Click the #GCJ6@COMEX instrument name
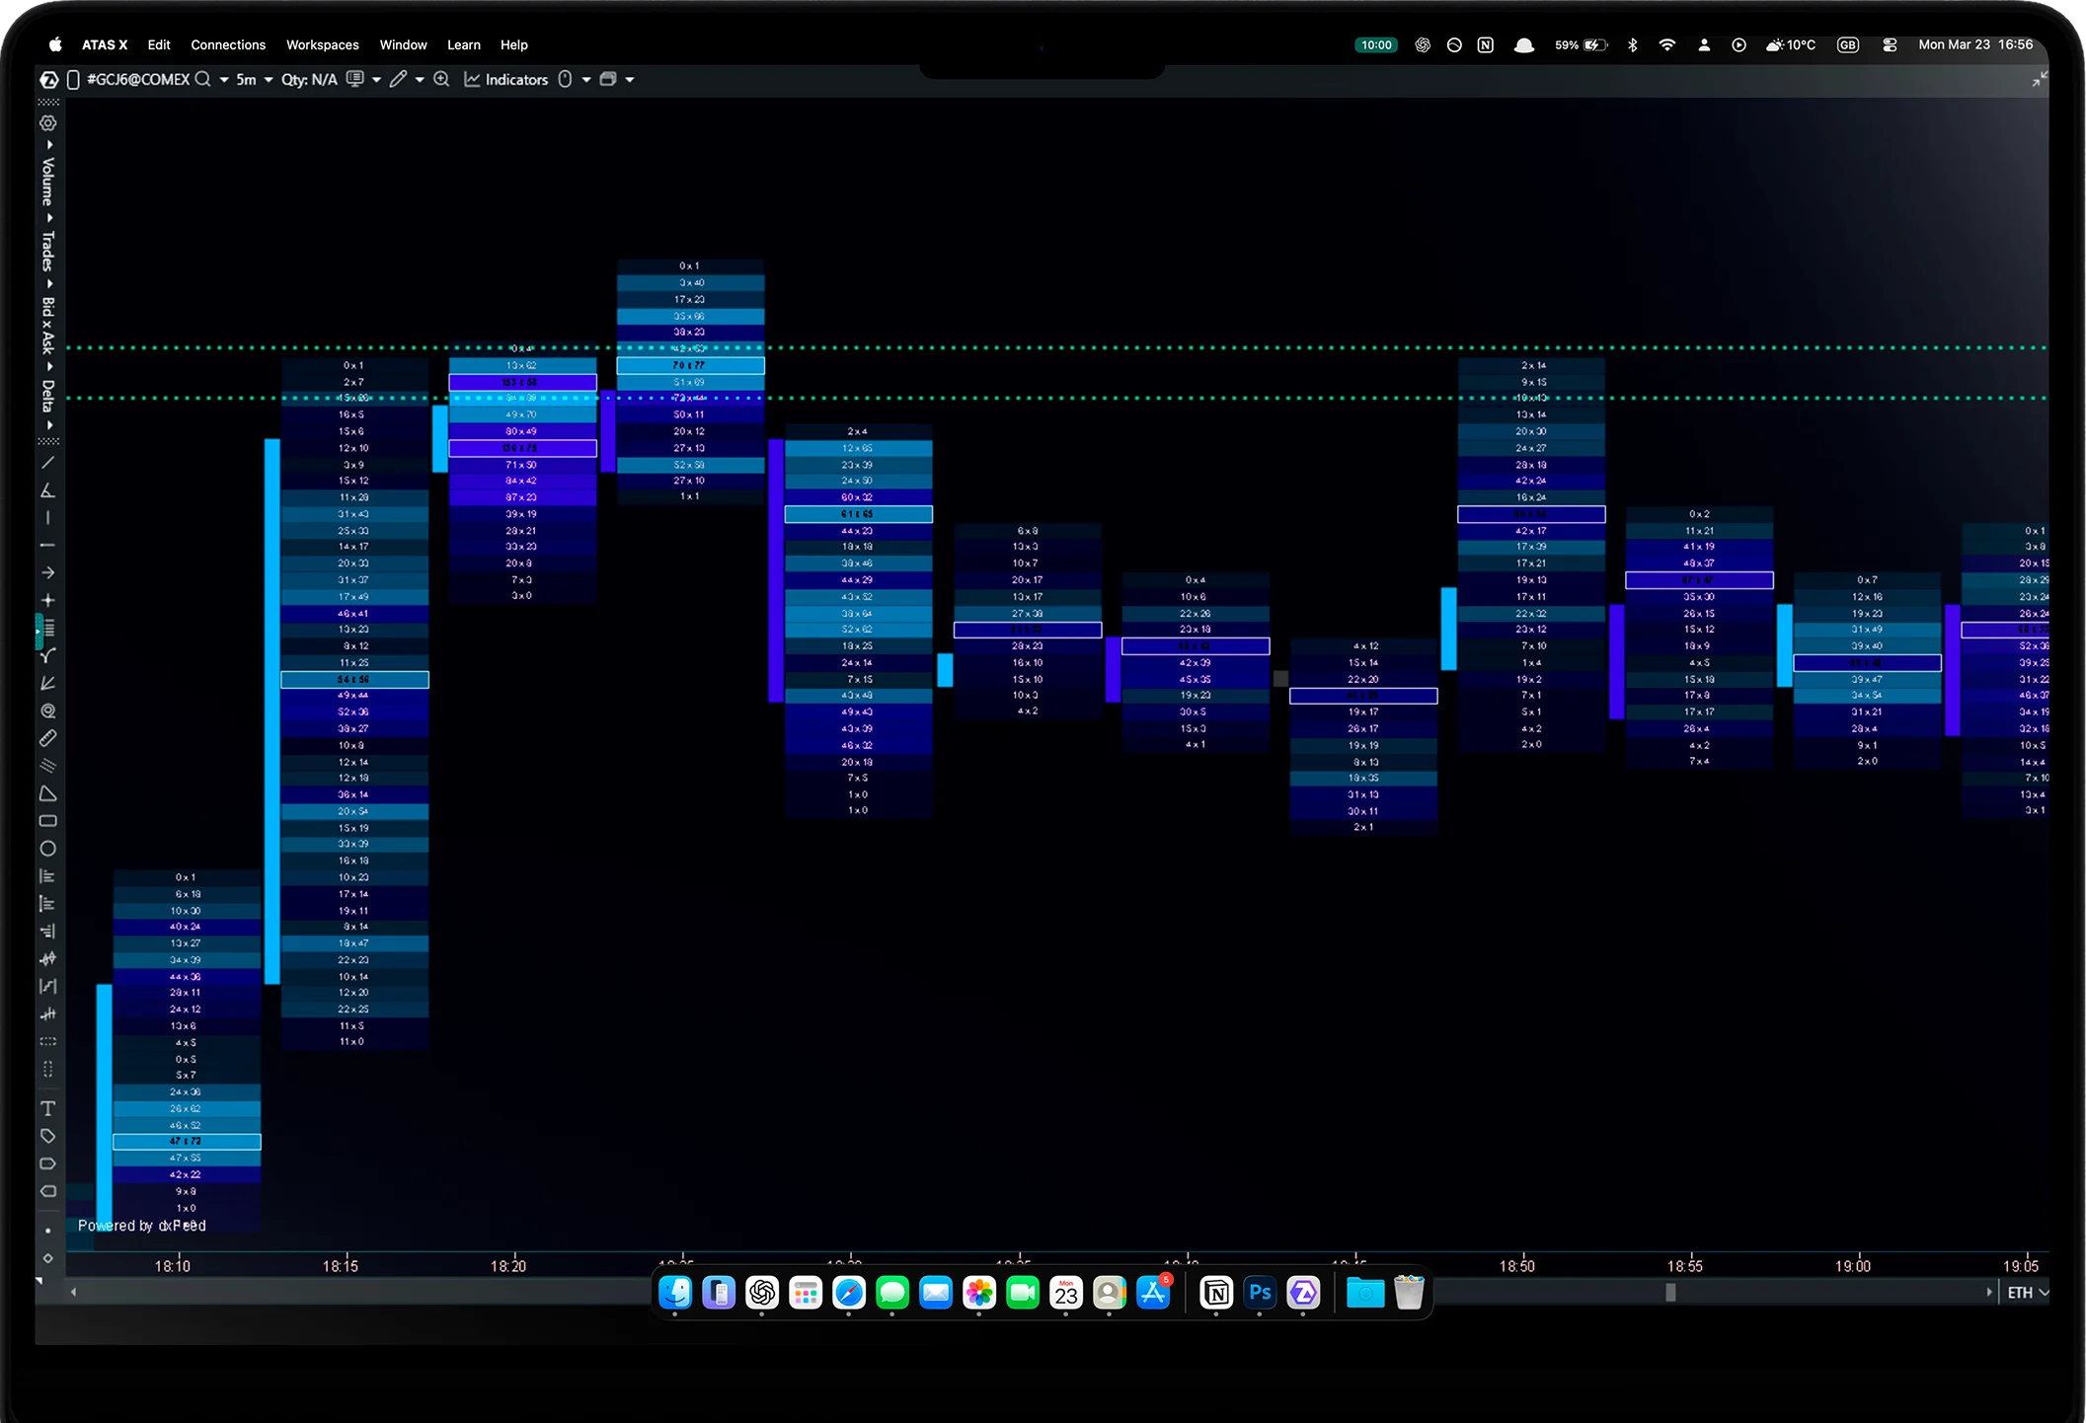Image resolution: width=2086 pixels, height=1423 pixels. [x=138, y=79]
